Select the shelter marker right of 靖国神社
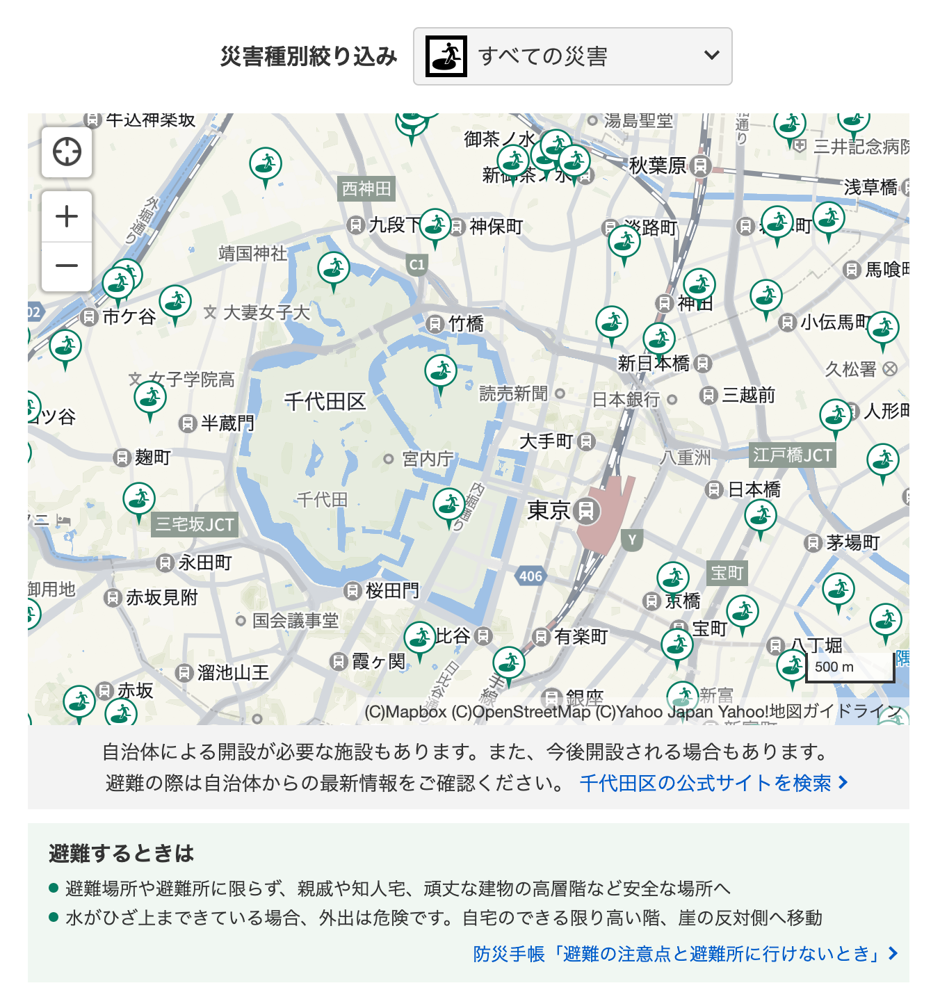 (334, 268)
